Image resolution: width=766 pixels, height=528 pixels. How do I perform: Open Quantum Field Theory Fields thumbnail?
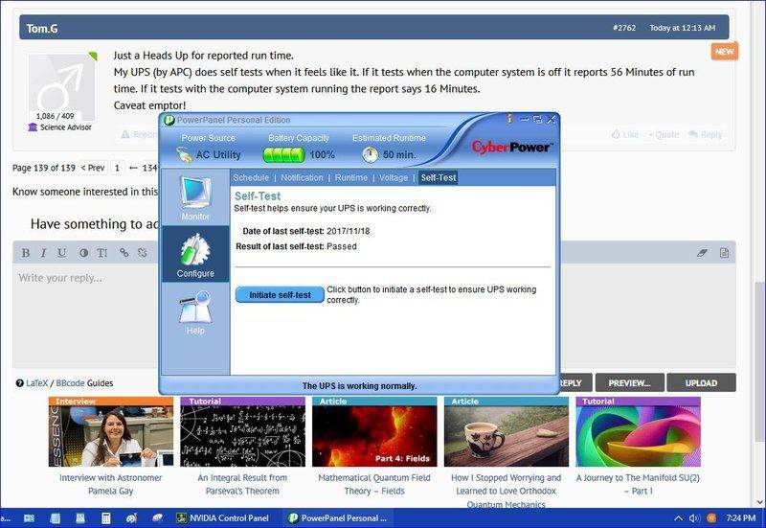pyautogui.click(x=374, y=431)
